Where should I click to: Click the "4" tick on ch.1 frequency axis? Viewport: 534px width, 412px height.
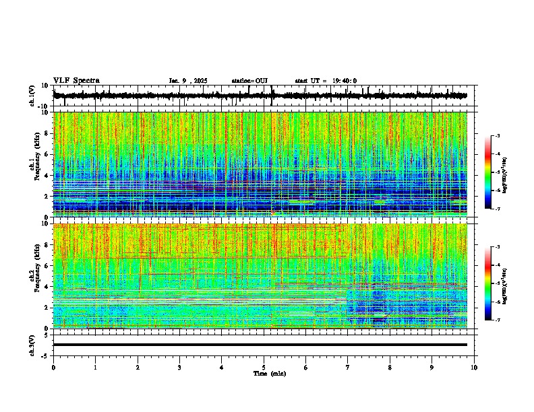click(x=47, y=176)
